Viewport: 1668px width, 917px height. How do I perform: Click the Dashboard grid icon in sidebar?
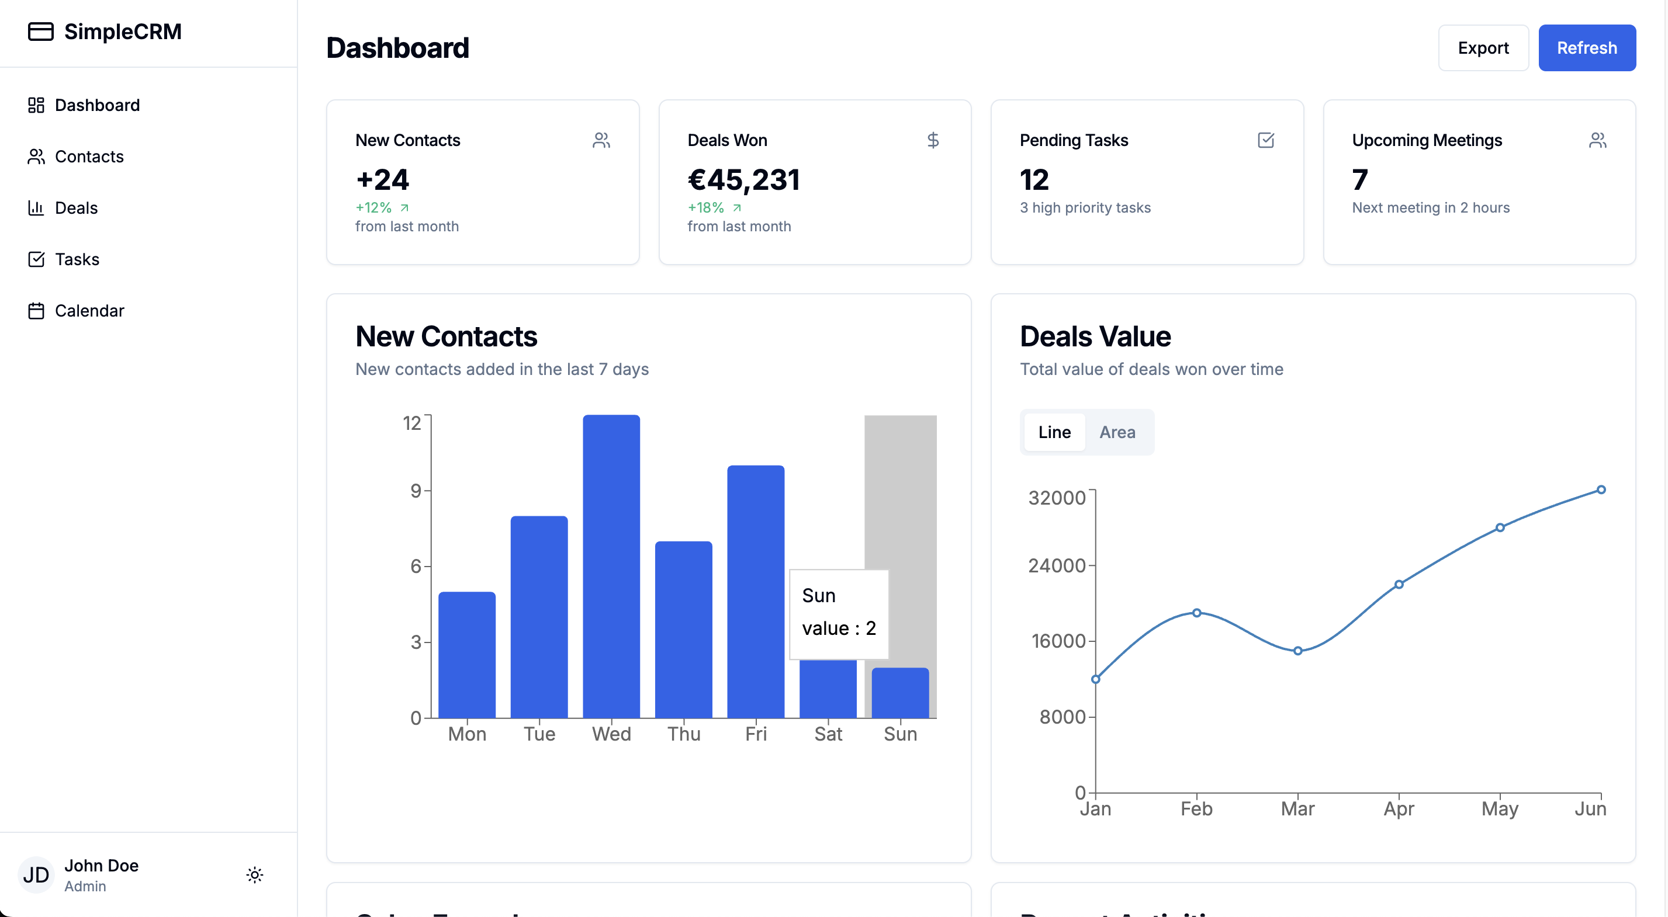click(x=36, y=105)
